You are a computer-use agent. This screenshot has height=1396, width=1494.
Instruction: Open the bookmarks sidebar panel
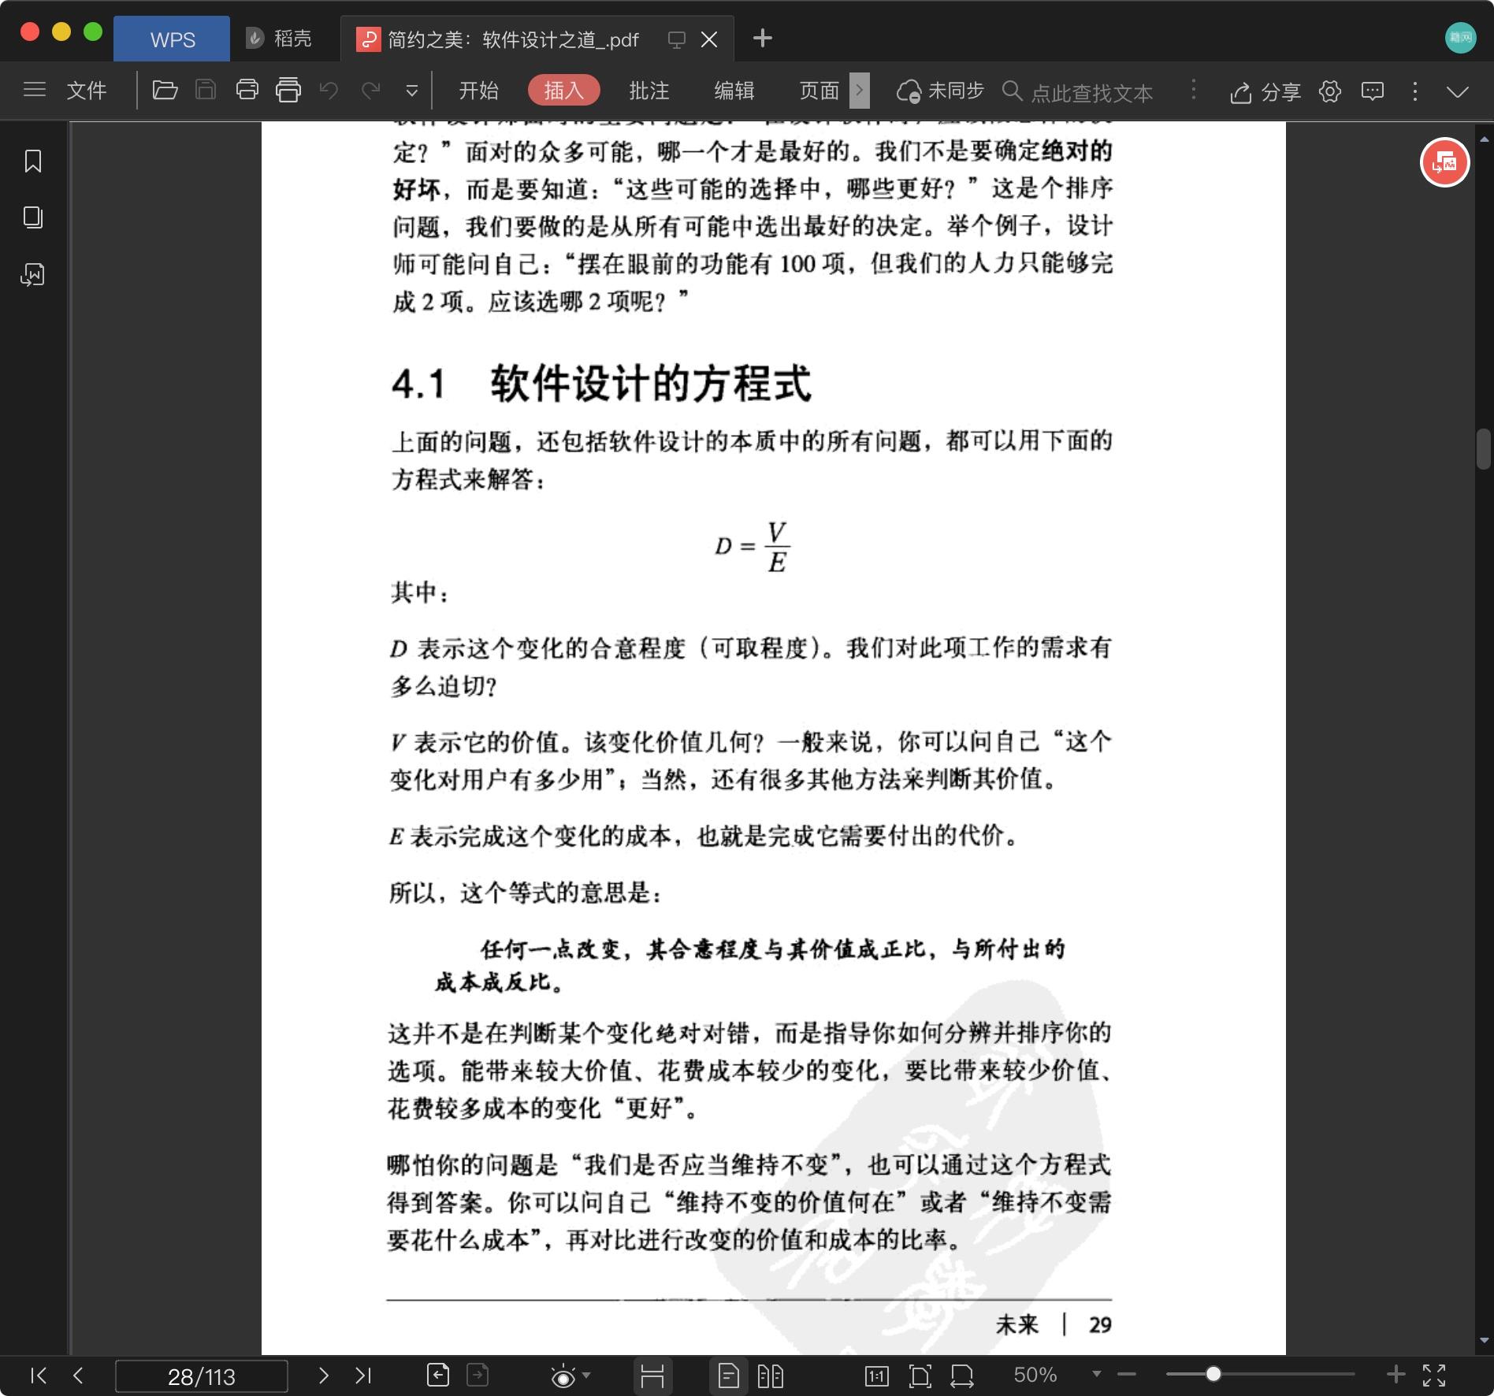(x=33, y=161)
